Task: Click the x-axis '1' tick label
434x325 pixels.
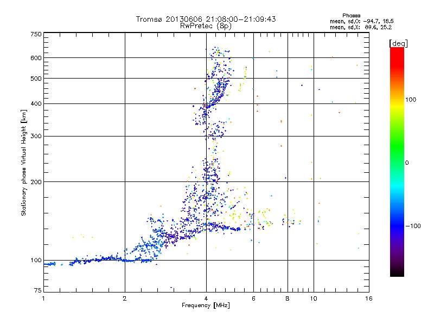Action: pyautogui.click(x=43, y=298)
